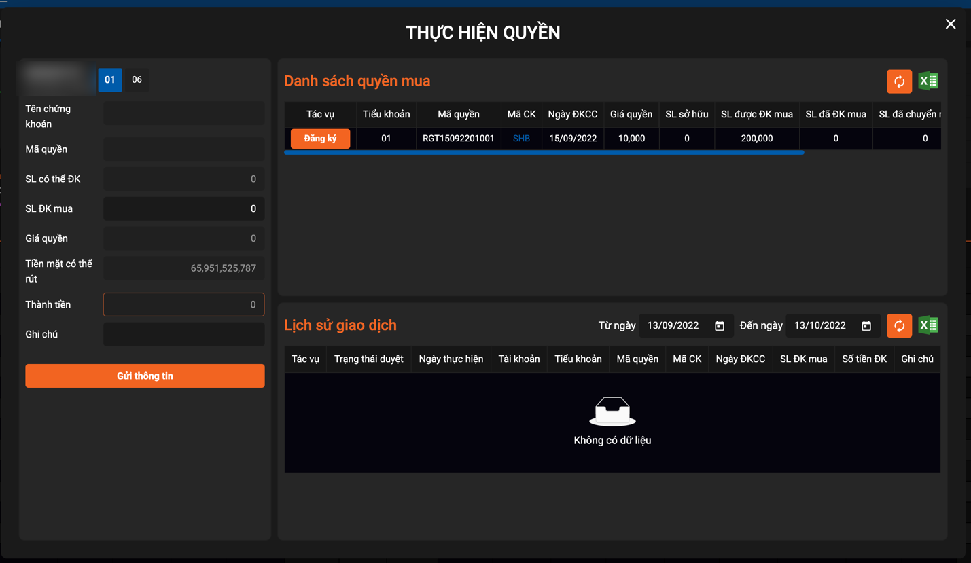Open calendar picker for Đến ngày
The height and width of the screenshot is (563, 971).
tap(866, 326)
